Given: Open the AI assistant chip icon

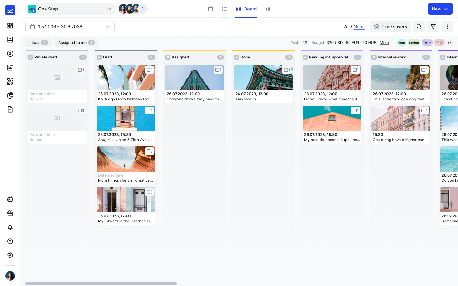Looking at the screenshot, I should [x=10, y=200].
